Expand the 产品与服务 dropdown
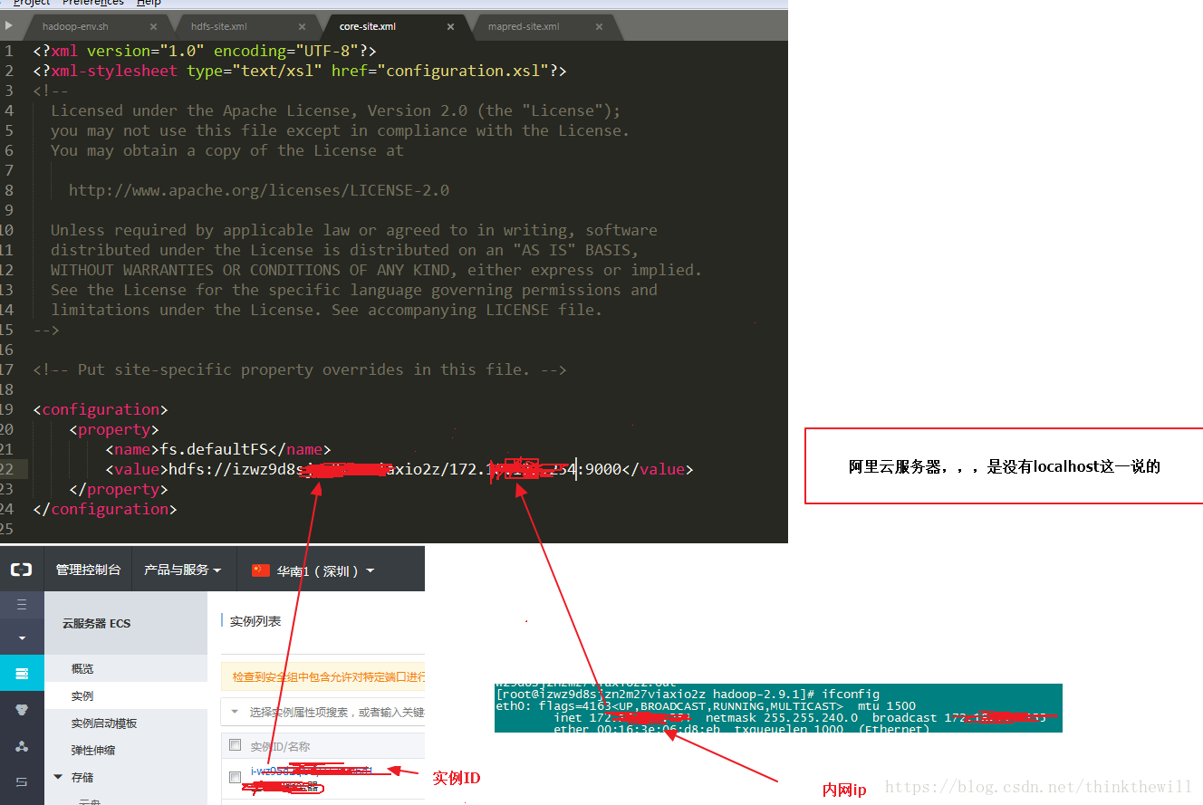The width and height of the screenshot is (1203, 805). [183, 570]
